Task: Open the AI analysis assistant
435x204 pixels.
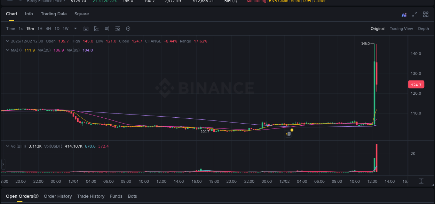Action: [x=404, y=14]
